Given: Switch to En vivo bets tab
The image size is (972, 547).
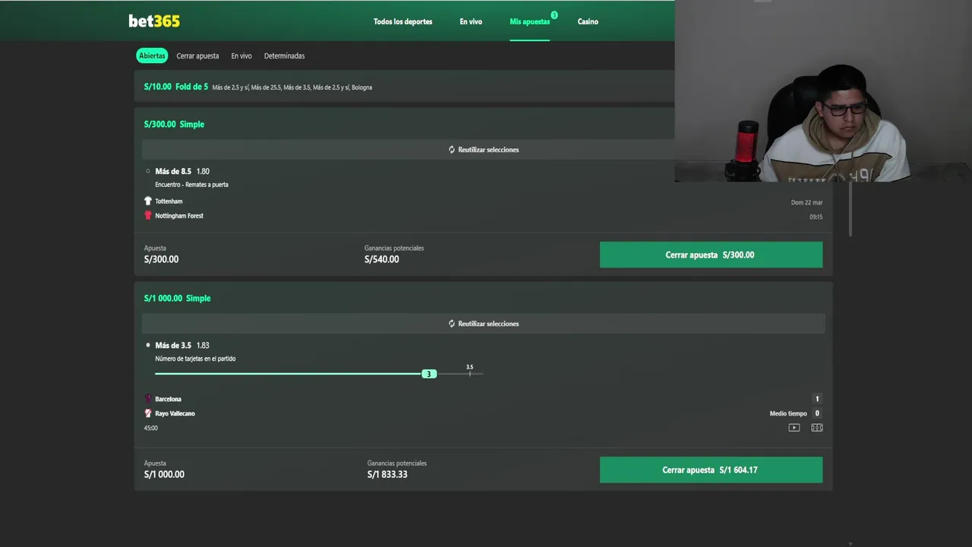Looking at the screenshot, I should (x=241, y=55).
